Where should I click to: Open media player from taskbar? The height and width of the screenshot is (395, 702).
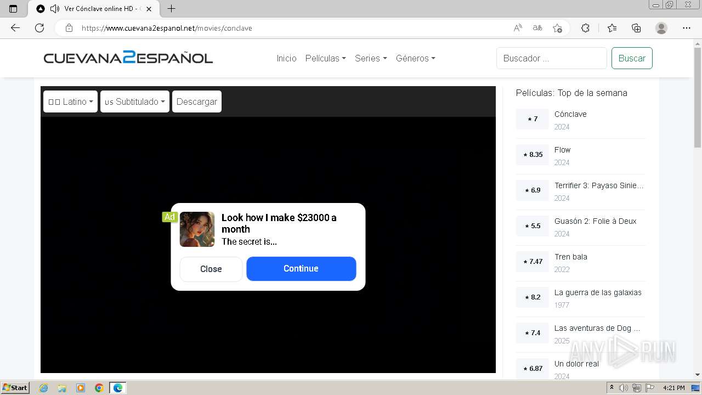click(81, 388)
